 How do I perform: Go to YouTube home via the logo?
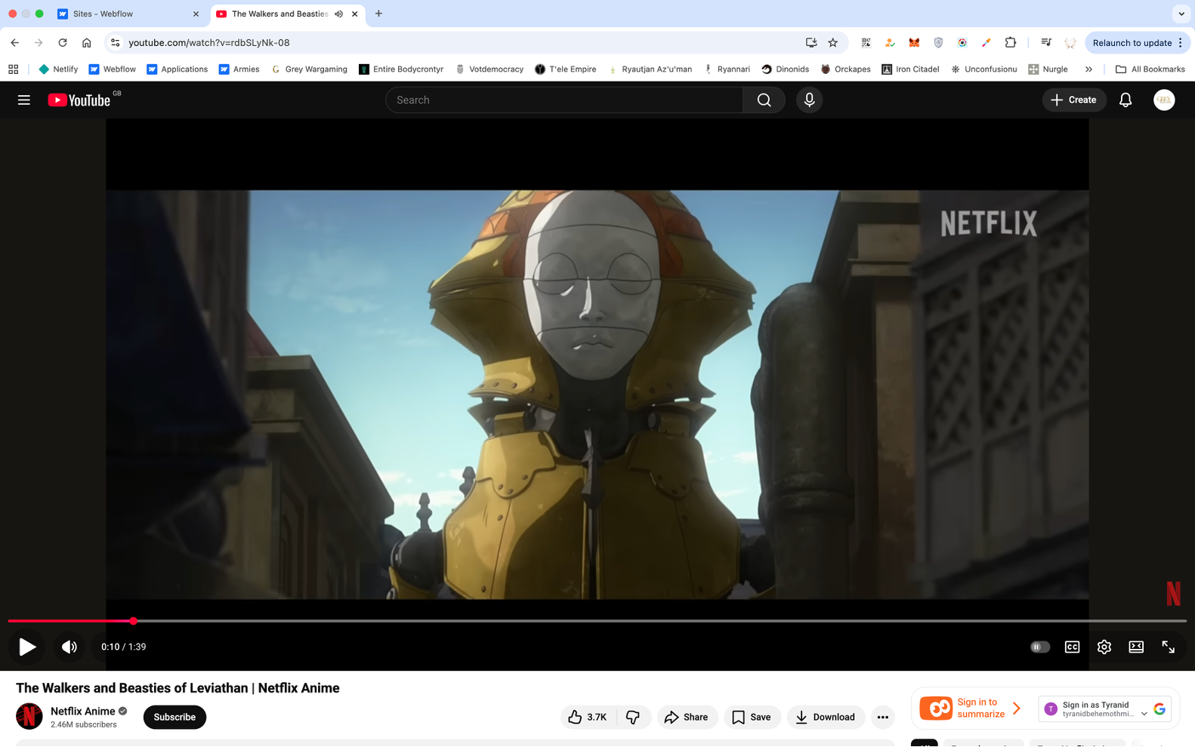tap(79, 100)
